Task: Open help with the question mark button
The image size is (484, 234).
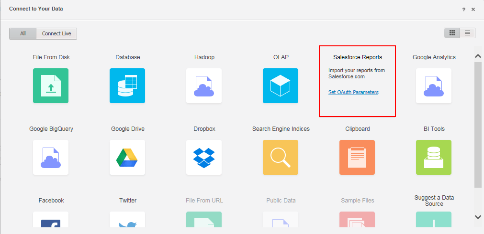Action: point(463,9)
